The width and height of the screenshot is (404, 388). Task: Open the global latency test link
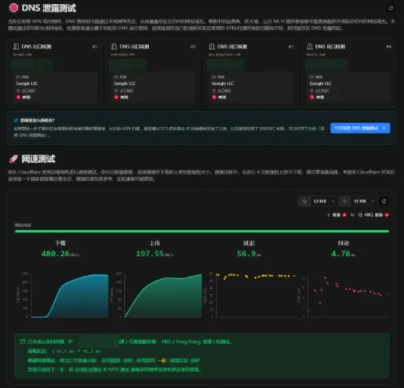coord(88,369)
